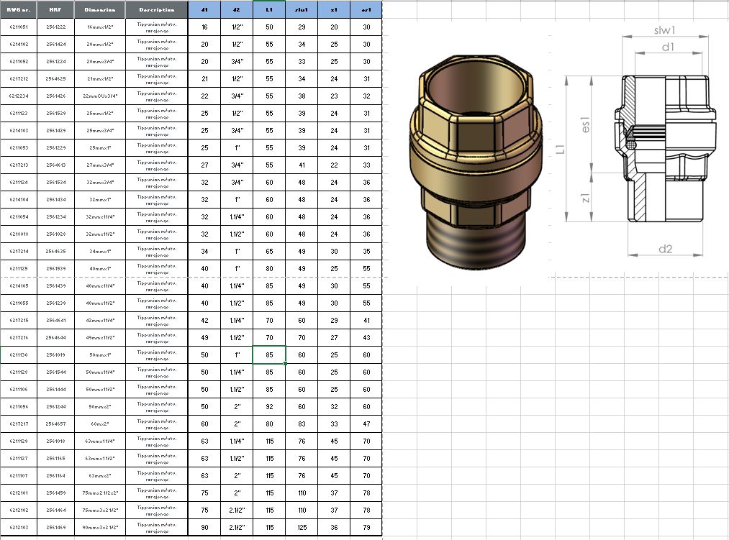
Task: Select the '75mmx2 1/2x2"' dimension cell
Action: click(99, 493)
